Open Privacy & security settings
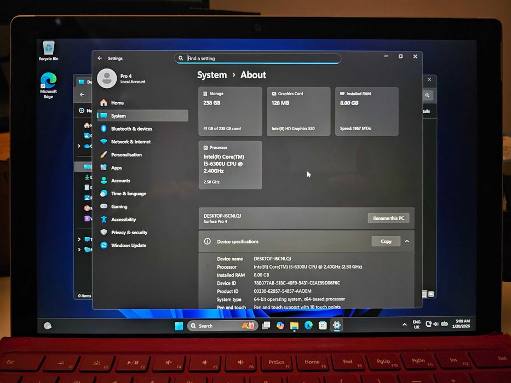The image size is (511, 383). (x=143, y=233)
